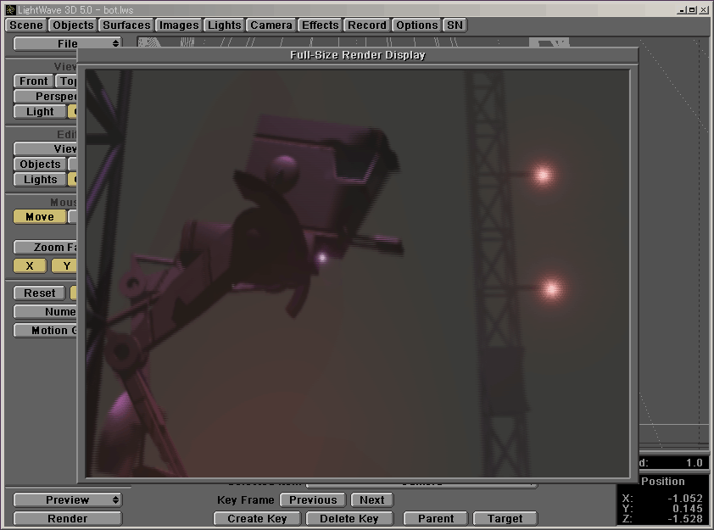The width and height of the screenshot is (714, 530).
Task: Toggle the X axis button
Action: pyautogui.click(x=31, y=266)
